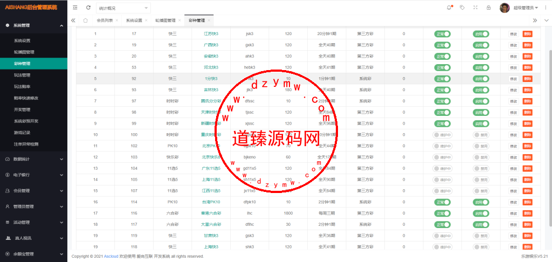
Task: Close the 系统设置 tab
Action: [x=146, y=20]
